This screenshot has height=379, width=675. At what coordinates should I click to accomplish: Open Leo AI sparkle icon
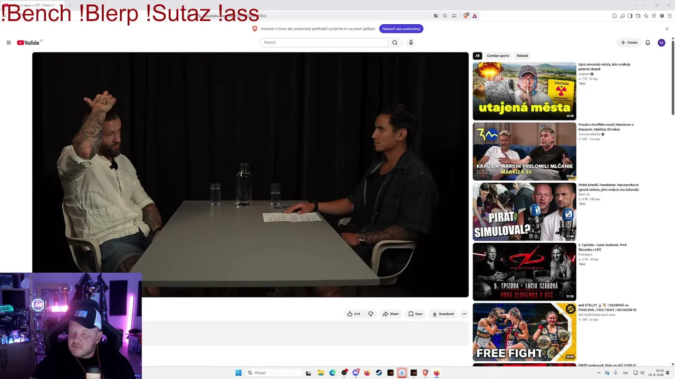tap(646, 16)
